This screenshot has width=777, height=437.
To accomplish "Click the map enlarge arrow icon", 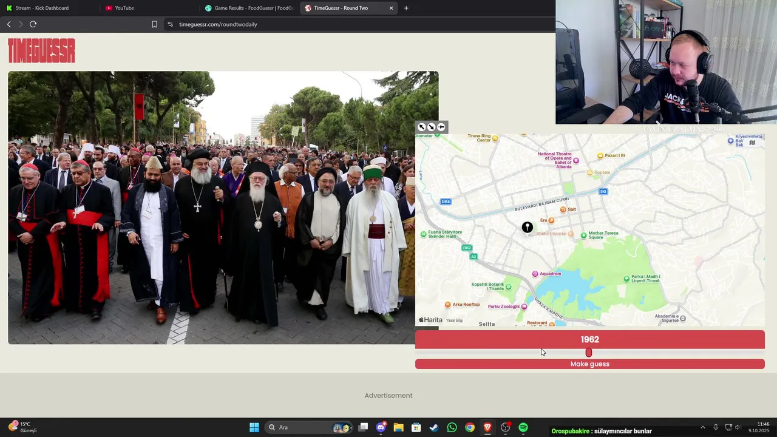I will (421, 127).
